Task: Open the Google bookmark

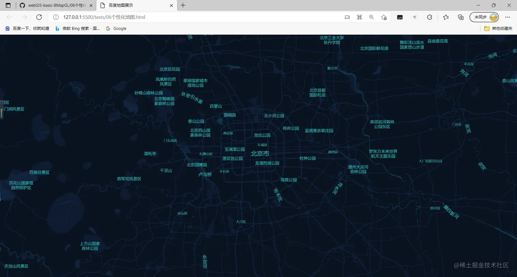Action: point(116,28)
